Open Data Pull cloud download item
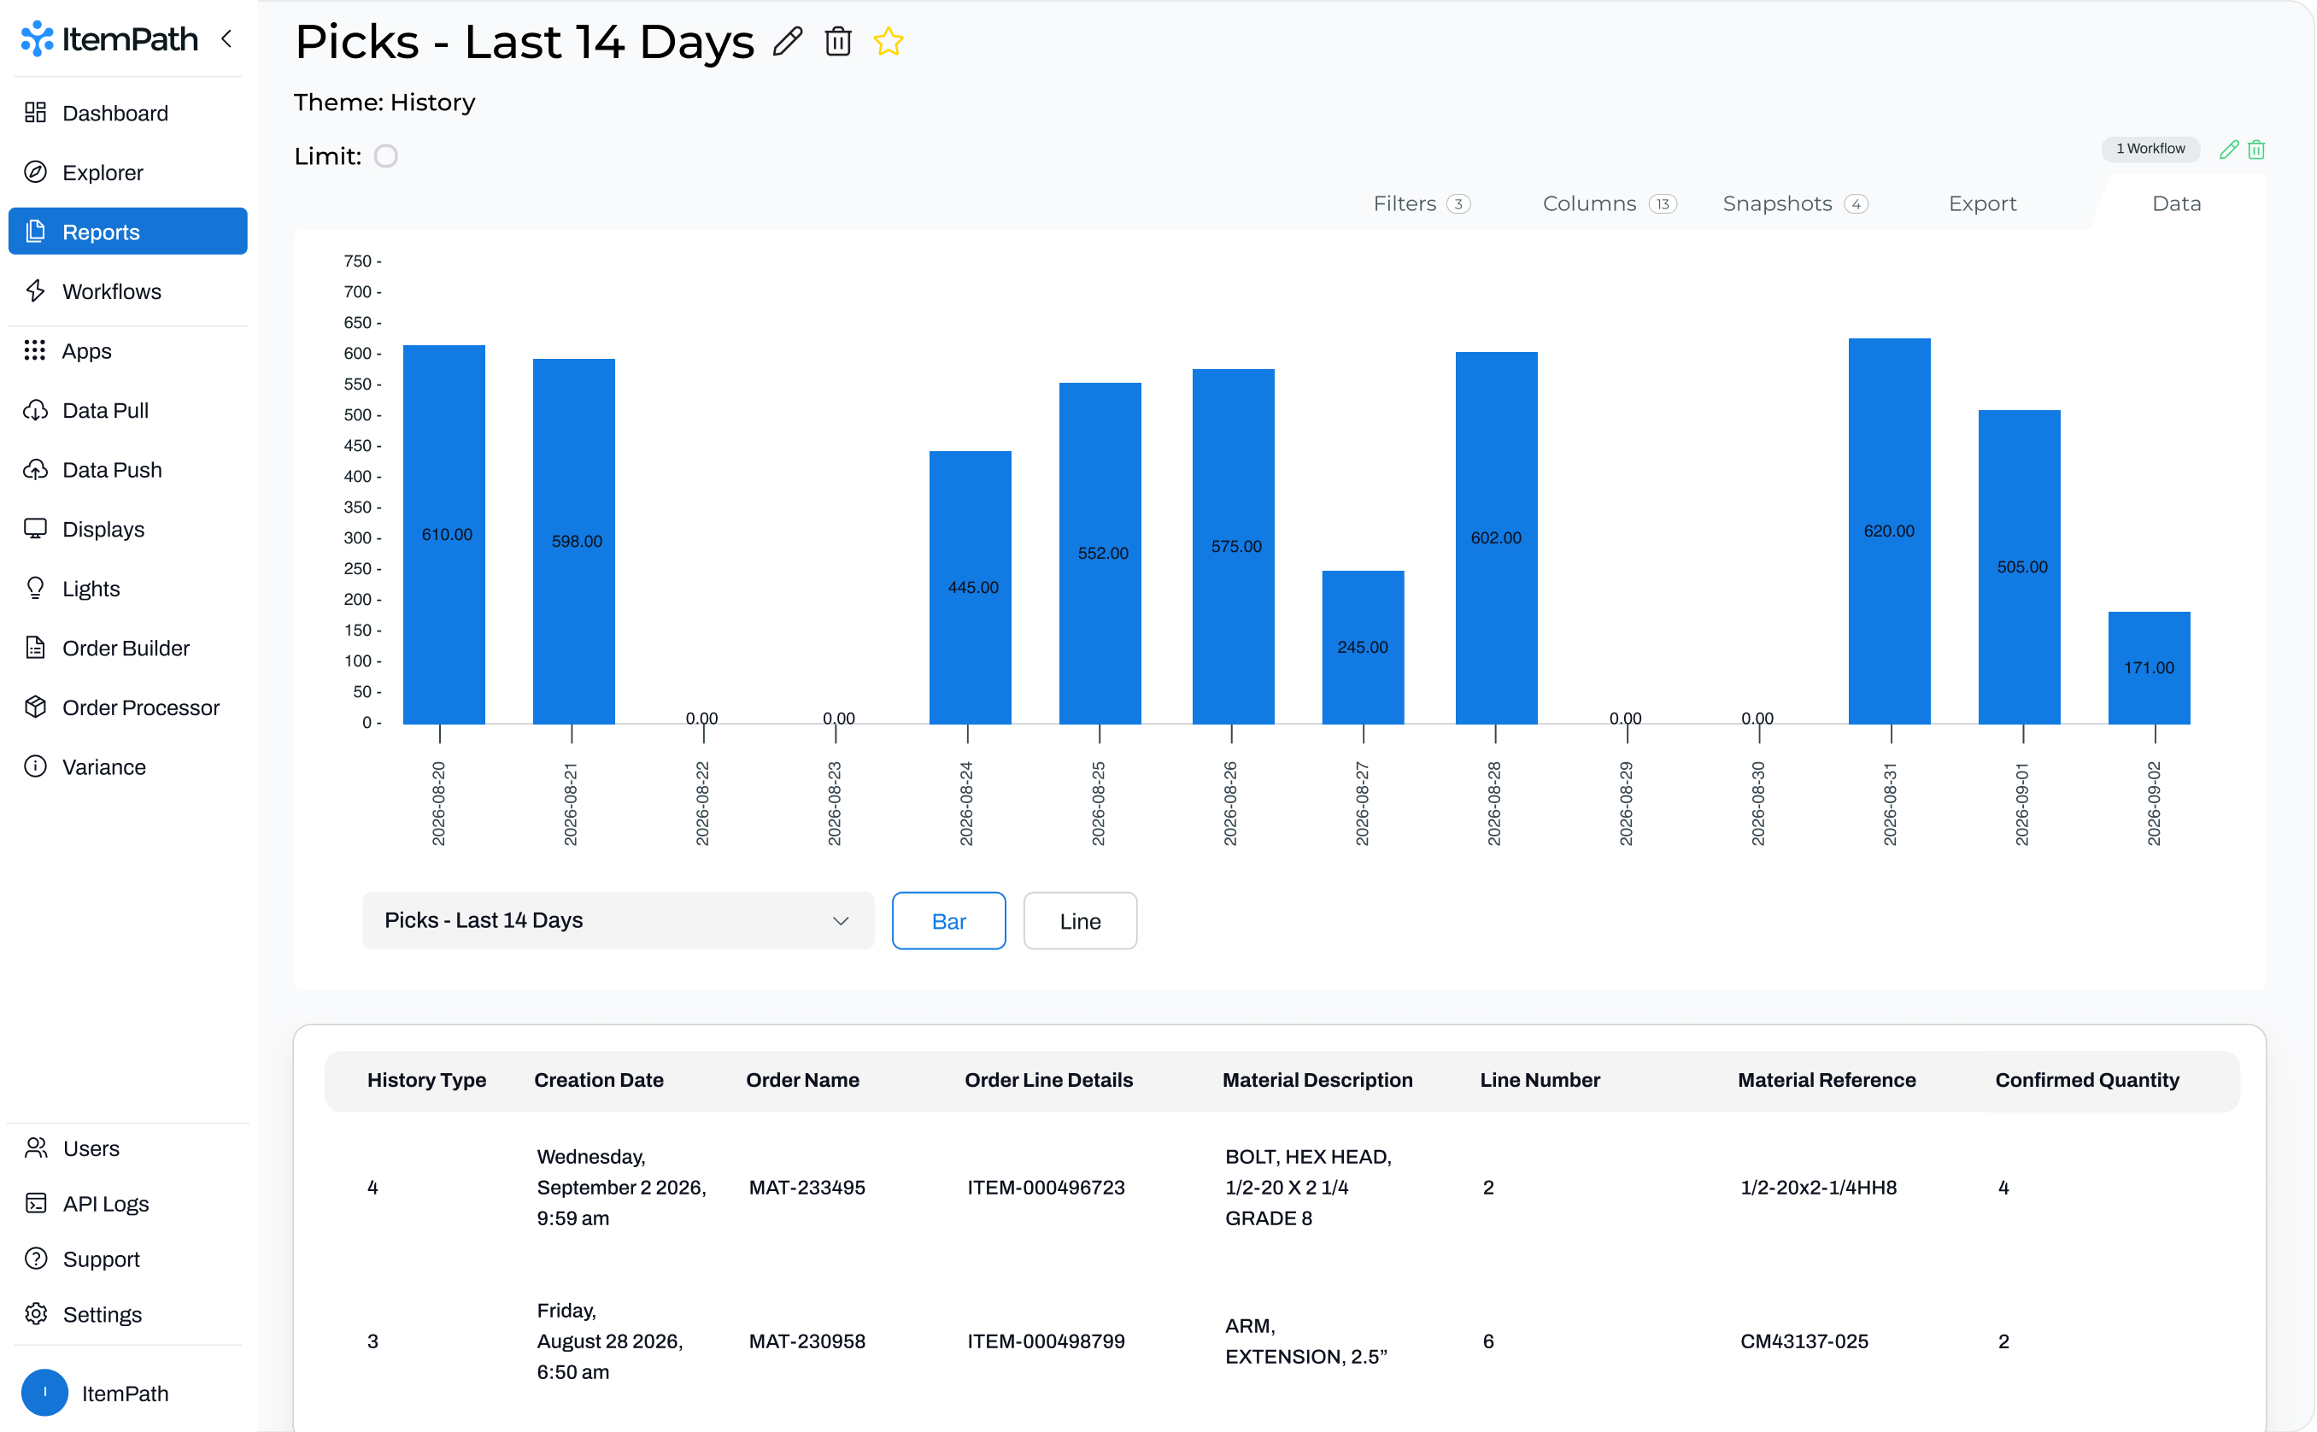2317x1432 pixels. [128, 410]
